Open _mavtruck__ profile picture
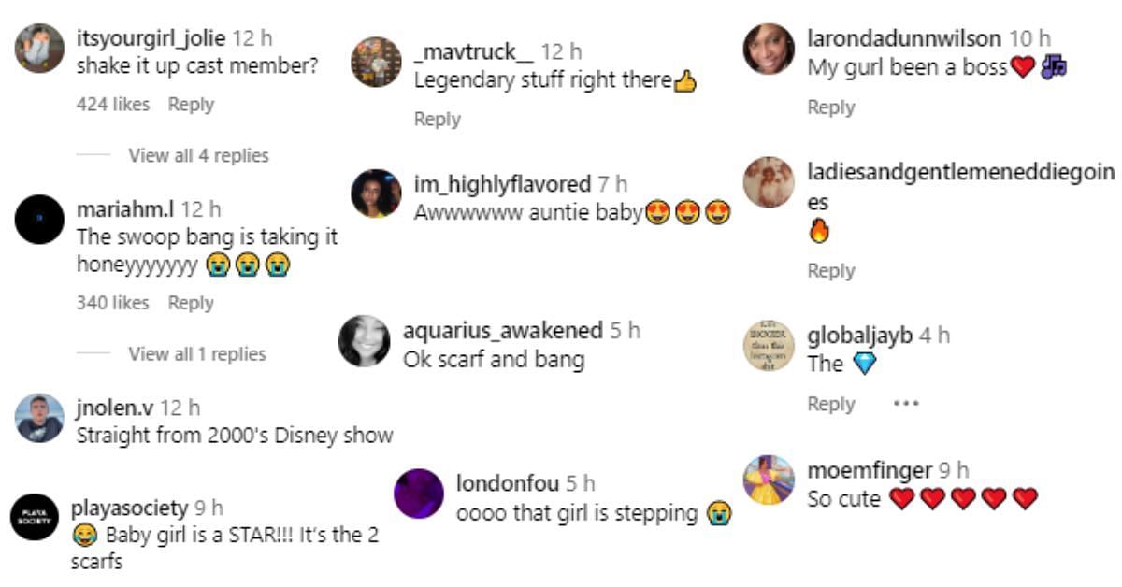 (376, 62)
